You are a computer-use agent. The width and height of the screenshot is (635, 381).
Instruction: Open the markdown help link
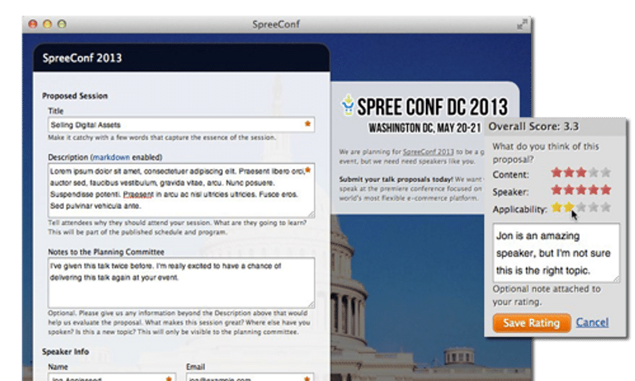[111, 157]
